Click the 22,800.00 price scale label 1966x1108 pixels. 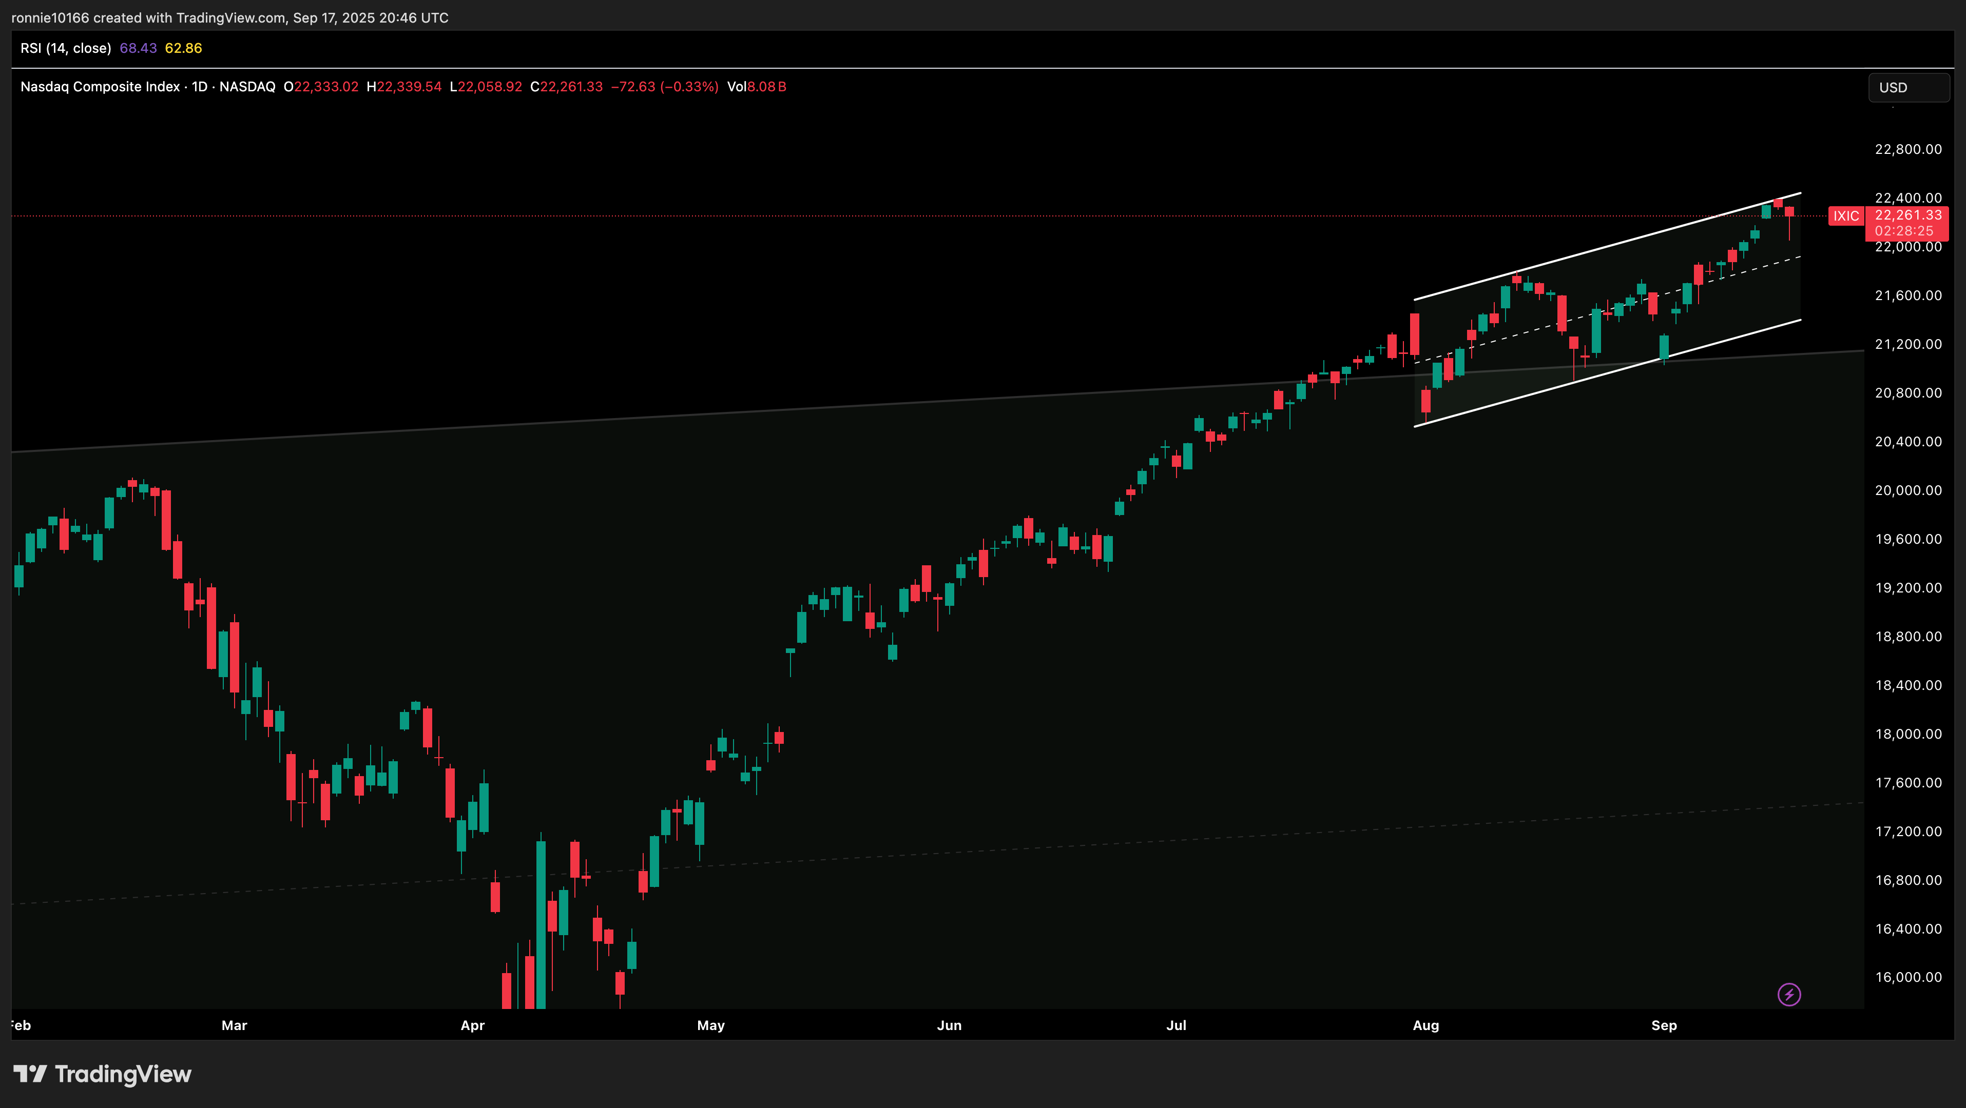tap(1908, 149)
